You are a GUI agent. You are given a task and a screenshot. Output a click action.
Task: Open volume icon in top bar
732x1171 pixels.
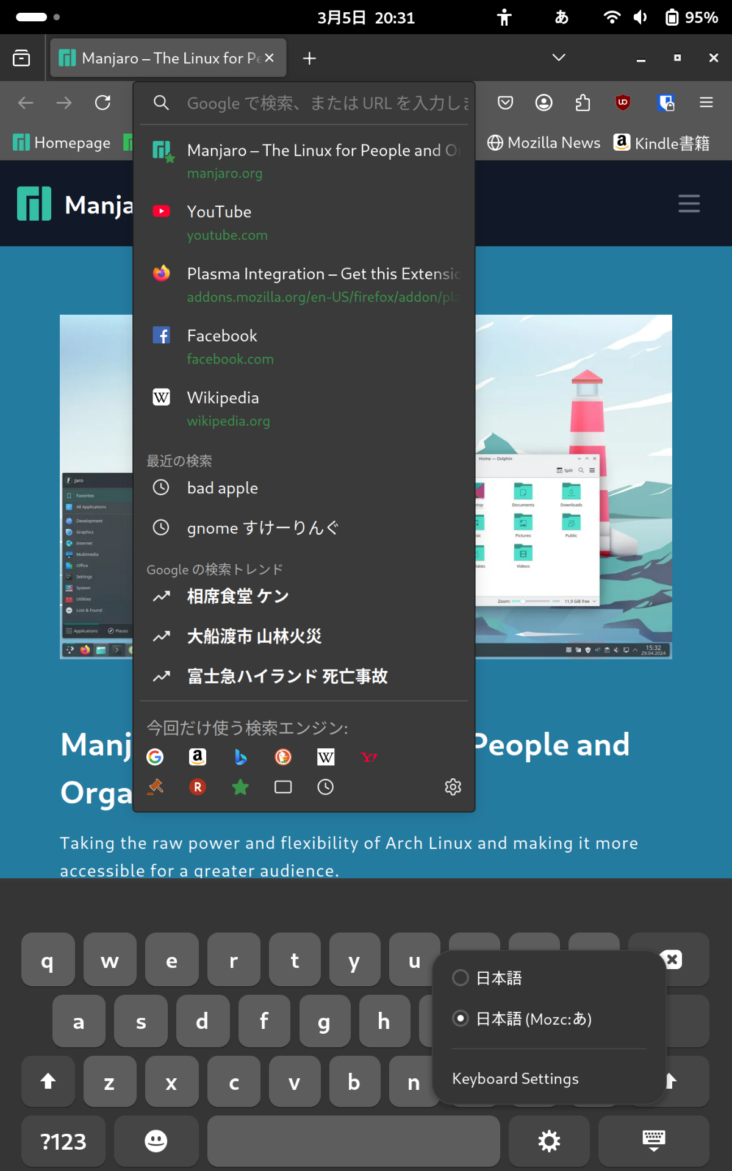point(640,17)
